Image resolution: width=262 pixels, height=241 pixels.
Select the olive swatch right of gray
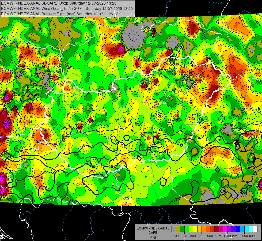point(178,229)
